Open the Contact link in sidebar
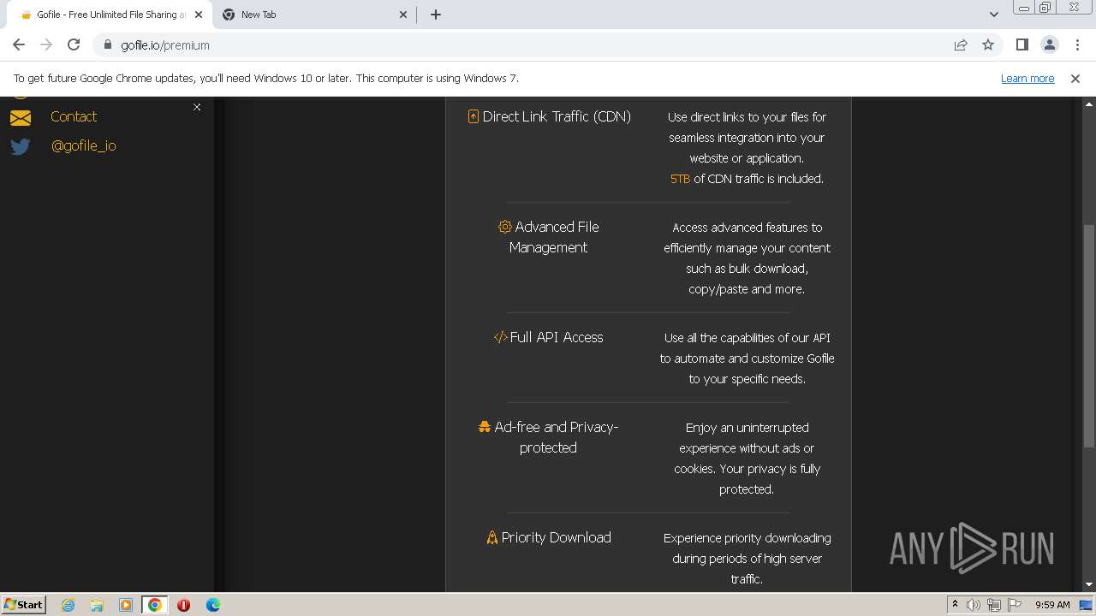Screen dimensions: 1096x616 74,116
